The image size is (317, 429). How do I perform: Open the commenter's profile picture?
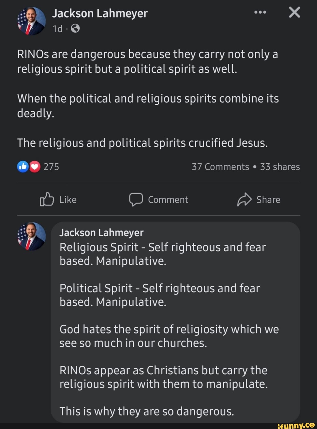[31, 237]
